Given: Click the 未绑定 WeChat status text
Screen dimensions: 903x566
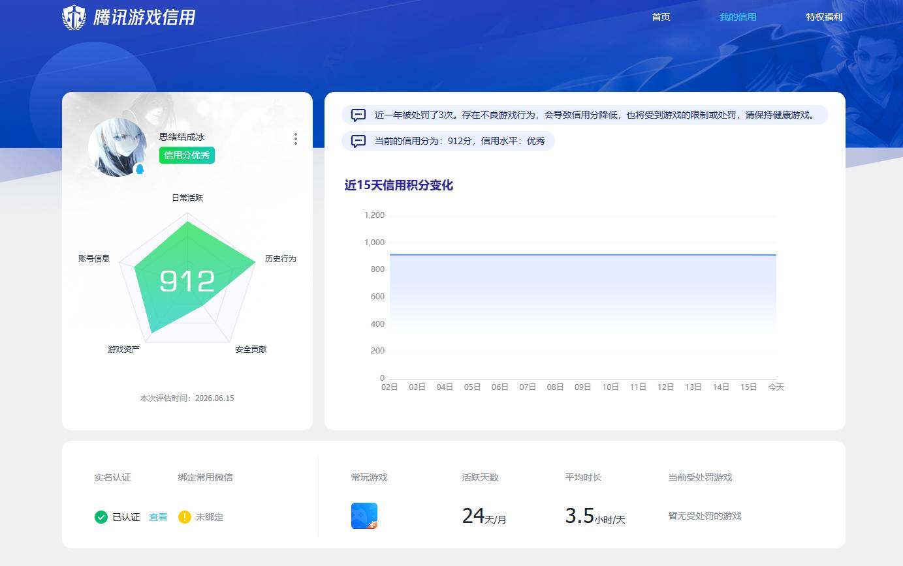Looking at the screenshot, I should [210, 517].
